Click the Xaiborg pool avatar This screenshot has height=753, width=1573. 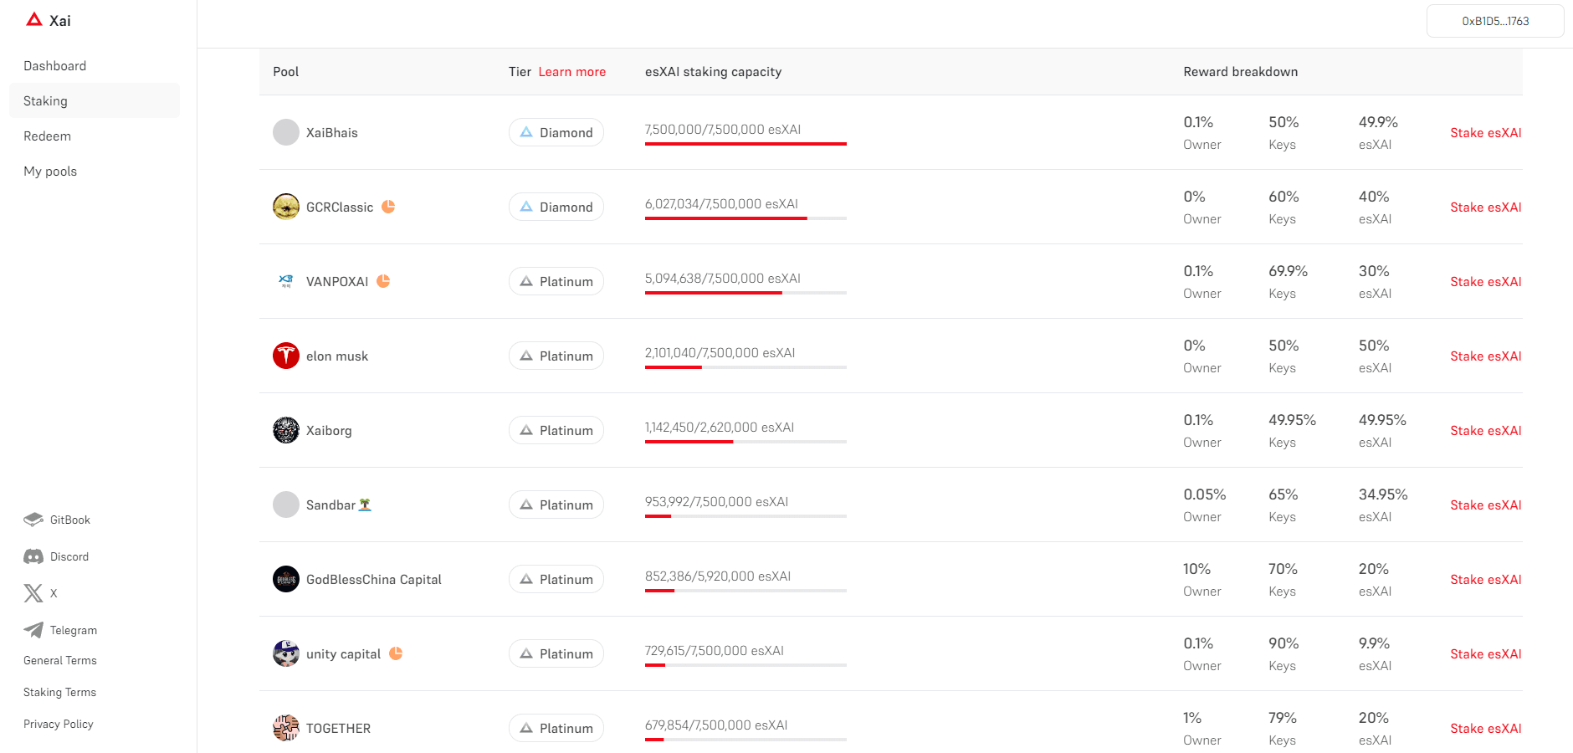(286, 430)
